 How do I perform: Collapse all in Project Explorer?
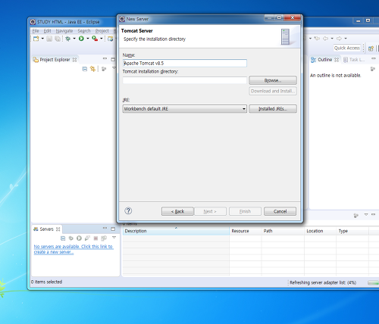coord(85,69)
